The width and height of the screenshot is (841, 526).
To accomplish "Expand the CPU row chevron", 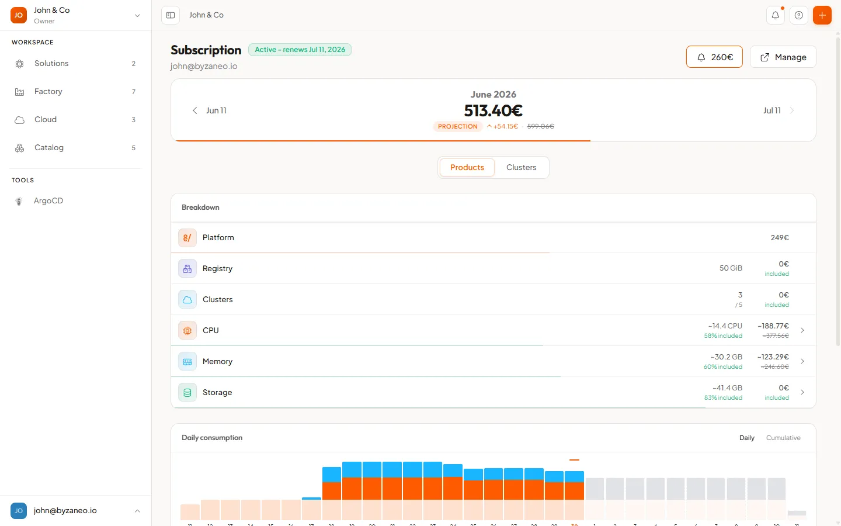I will [x=802, y=331].
